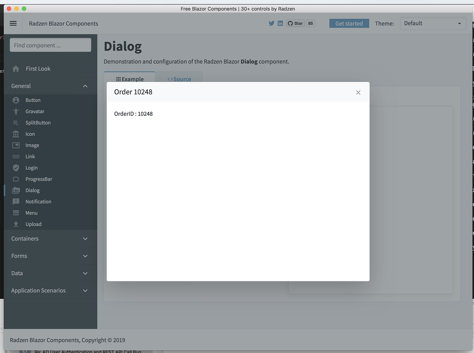Screen dimensions: 474x353
Task: Expand the Forms section
Action: coord(50,256)
